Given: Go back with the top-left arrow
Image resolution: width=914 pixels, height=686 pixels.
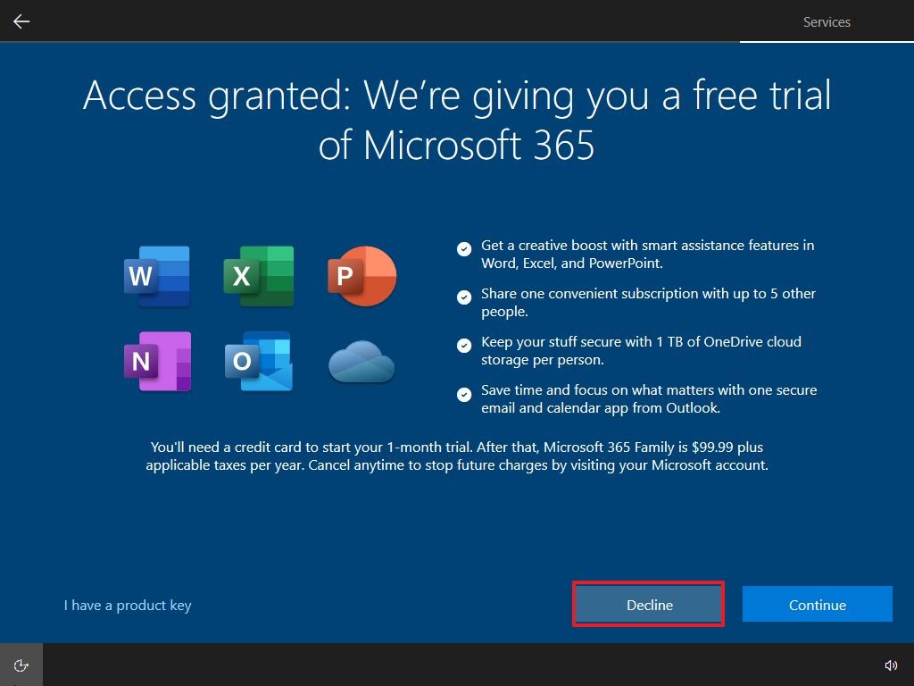Looking at the screenshot, I should pos(21,21).
